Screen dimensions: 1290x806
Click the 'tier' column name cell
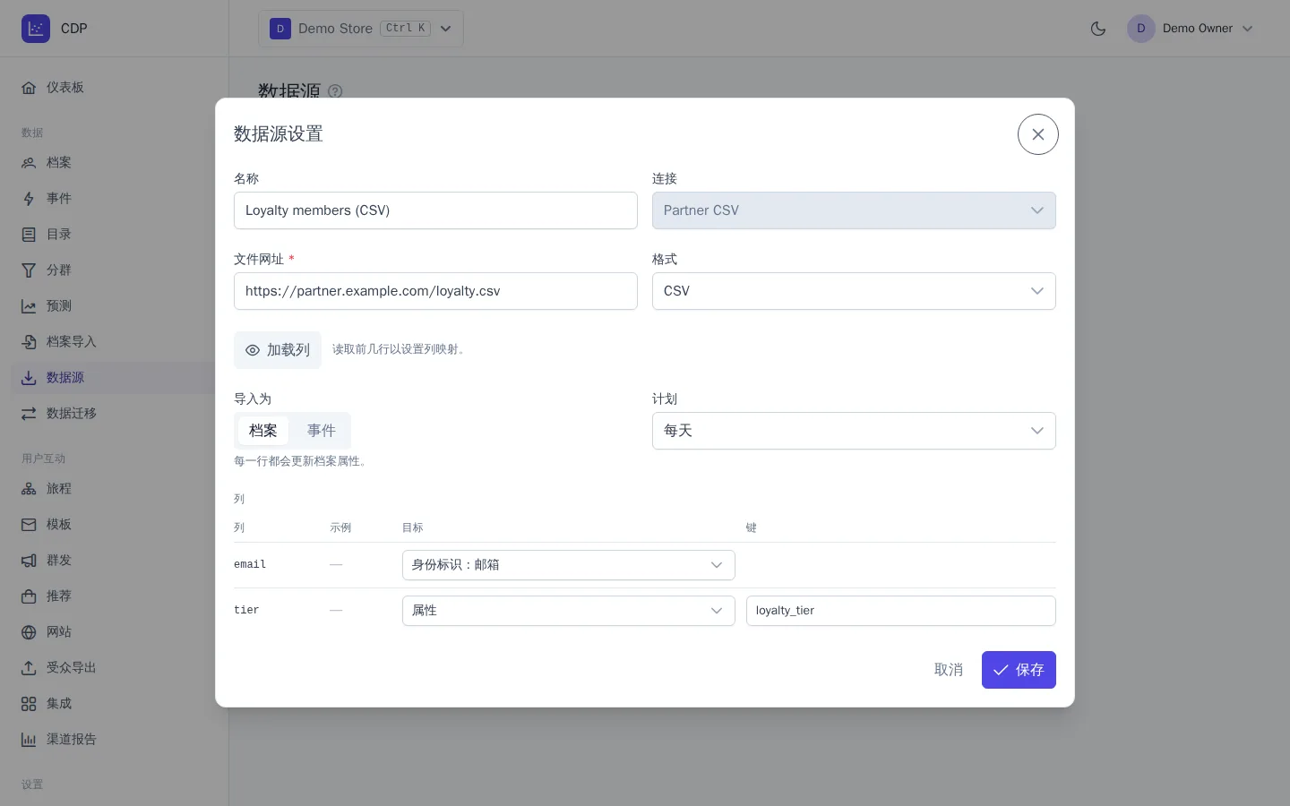(246, 611)
